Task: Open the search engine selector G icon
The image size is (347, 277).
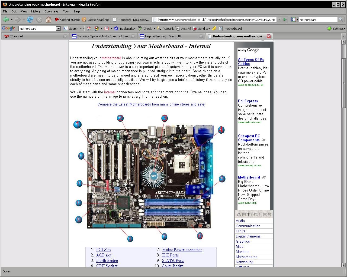Action: point(295,19)
